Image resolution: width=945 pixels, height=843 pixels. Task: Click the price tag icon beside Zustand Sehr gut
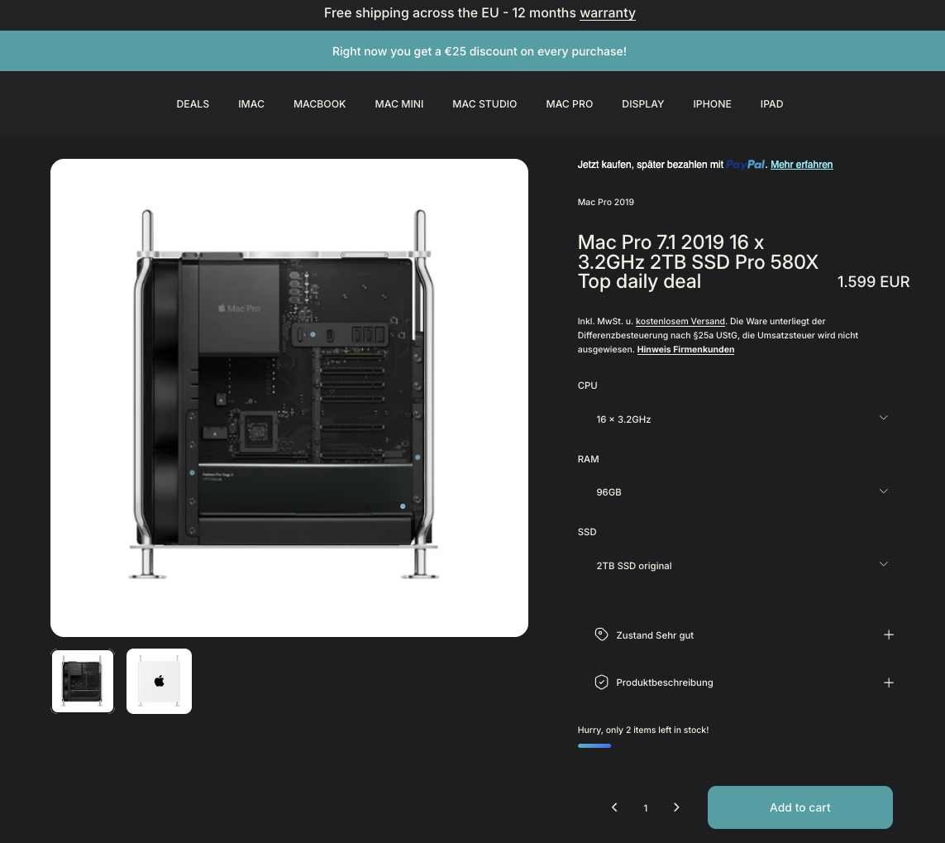coord(601,635)
